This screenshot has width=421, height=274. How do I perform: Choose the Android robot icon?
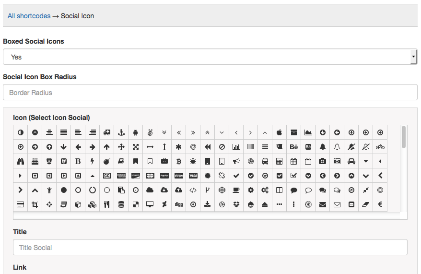[x=136, y=132]
